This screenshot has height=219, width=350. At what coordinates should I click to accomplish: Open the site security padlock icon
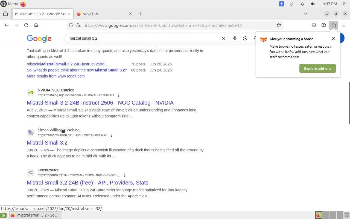pos(78,25)
